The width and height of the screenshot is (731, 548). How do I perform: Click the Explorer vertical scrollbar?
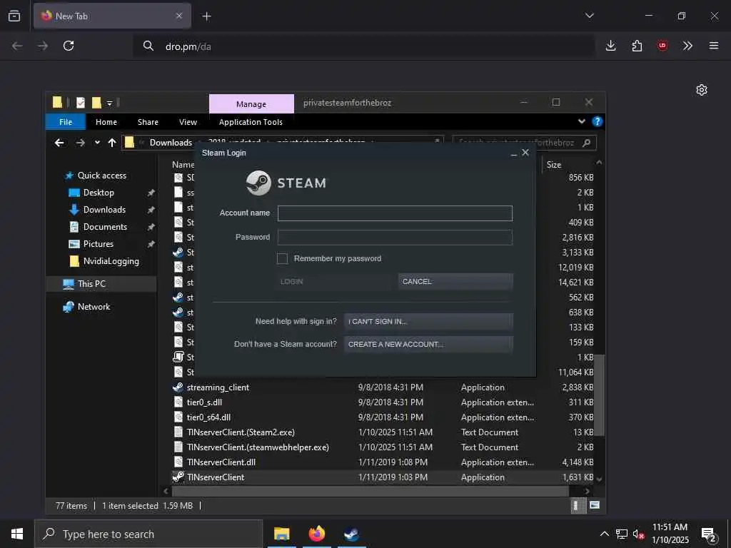[600, 395]
